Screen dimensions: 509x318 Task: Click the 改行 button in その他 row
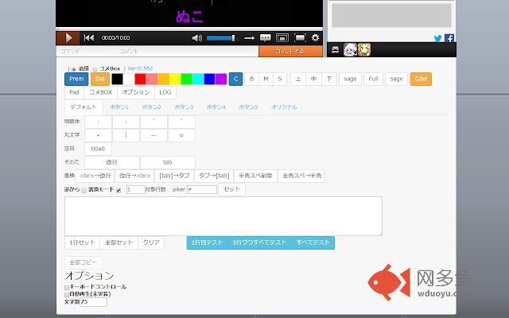(112, 162)
